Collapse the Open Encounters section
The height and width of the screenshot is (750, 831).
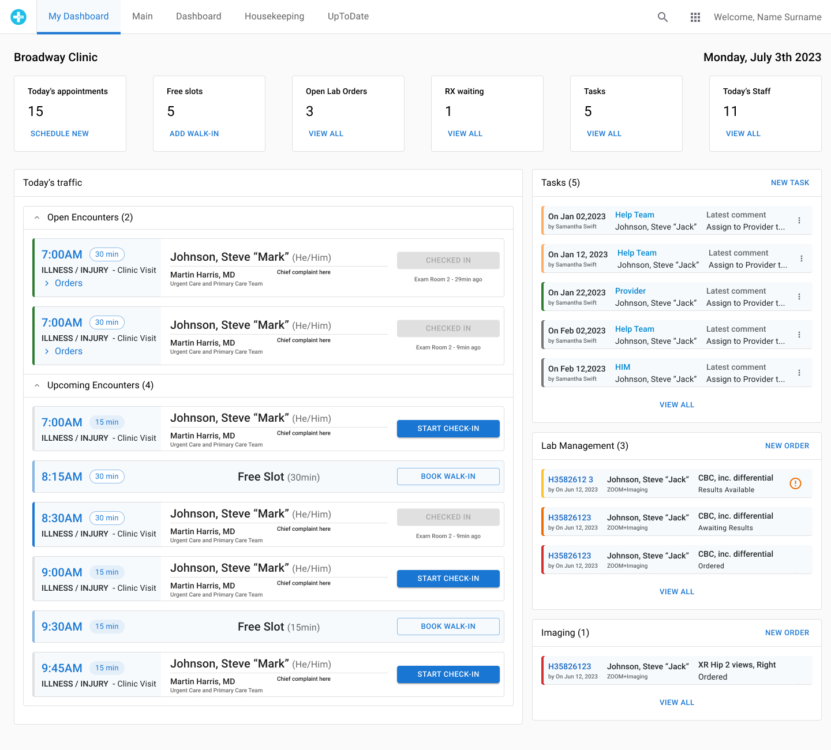(37, 217)
